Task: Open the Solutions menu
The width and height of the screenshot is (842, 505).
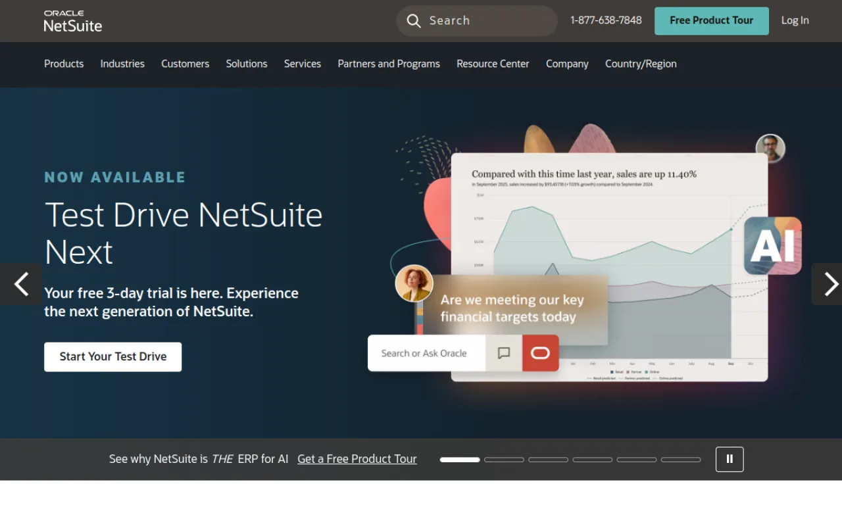Action: (x=247, y=64)
